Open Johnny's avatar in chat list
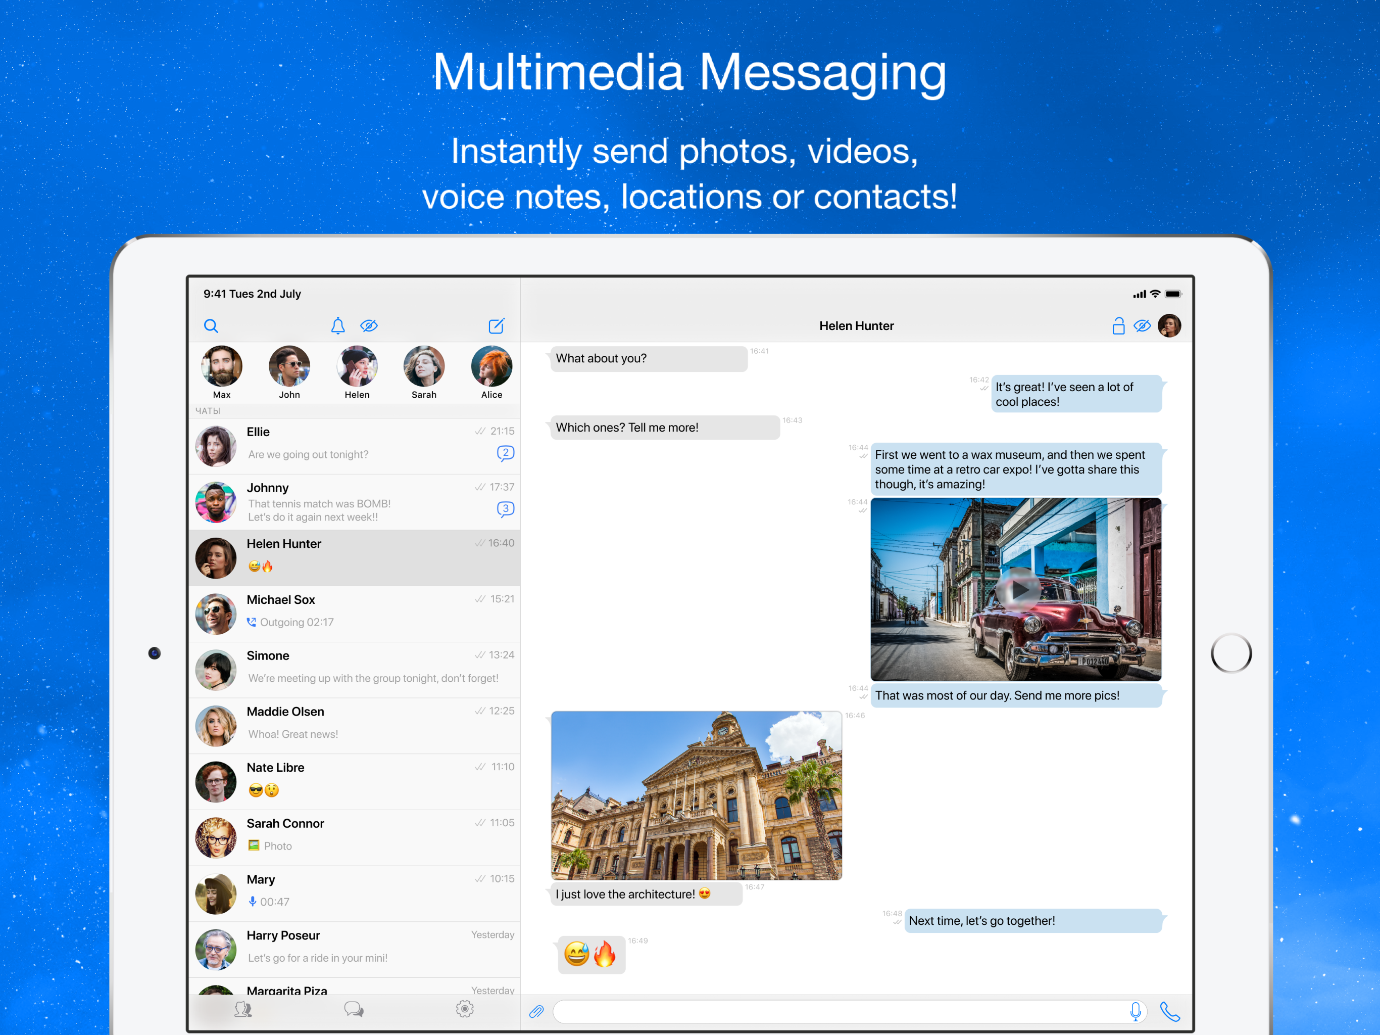The image size is (1380, 1035). coord(216,502)
